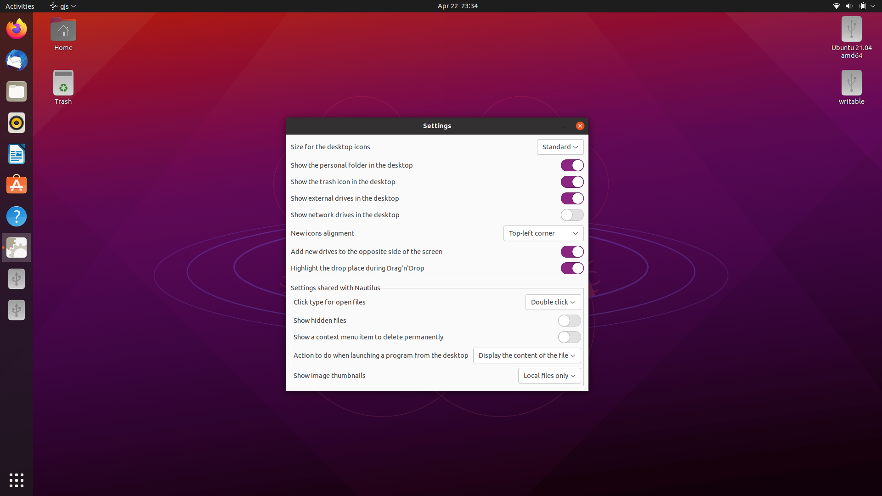The width and height of the screenshot is (882, 496).
Task: Open the Rhythmbox music player
Action: coord(17,123)
